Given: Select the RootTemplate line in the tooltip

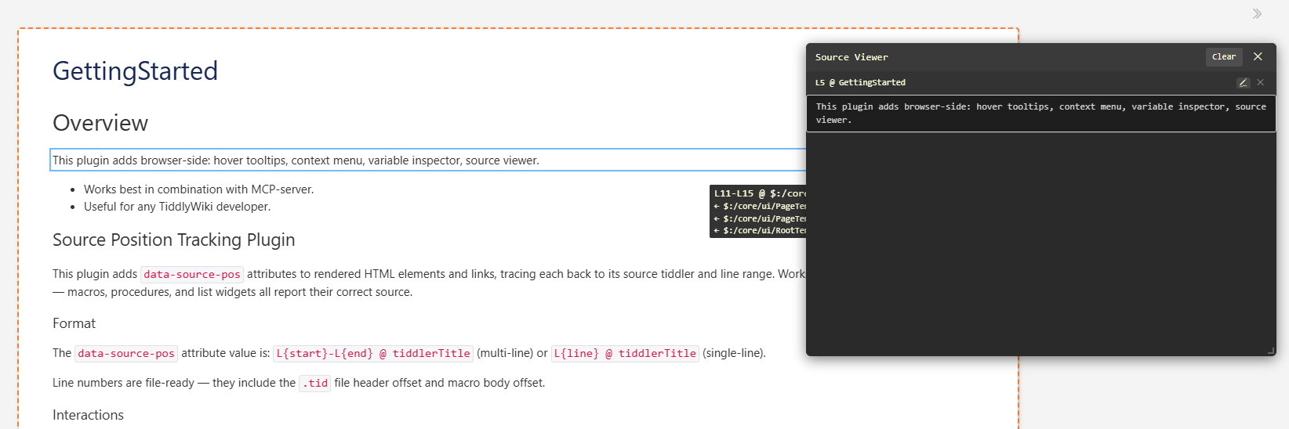Looking at the screenshot, I should [x=760, y=231].
